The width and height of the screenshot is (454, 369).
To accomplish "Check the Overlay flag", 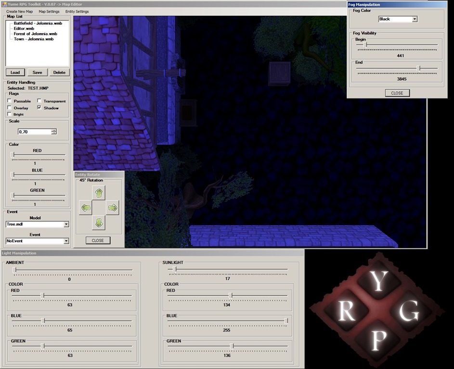I will [x=10, y=108].
